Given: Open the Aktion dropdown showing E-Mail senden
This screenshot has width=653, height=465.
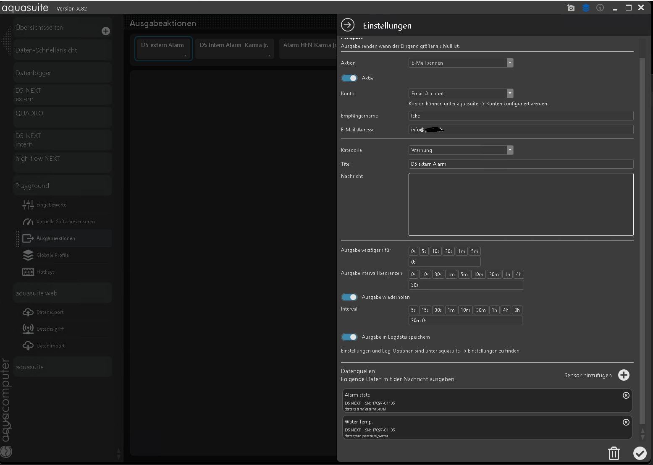Looking at the screenshot, I should 461,63.
